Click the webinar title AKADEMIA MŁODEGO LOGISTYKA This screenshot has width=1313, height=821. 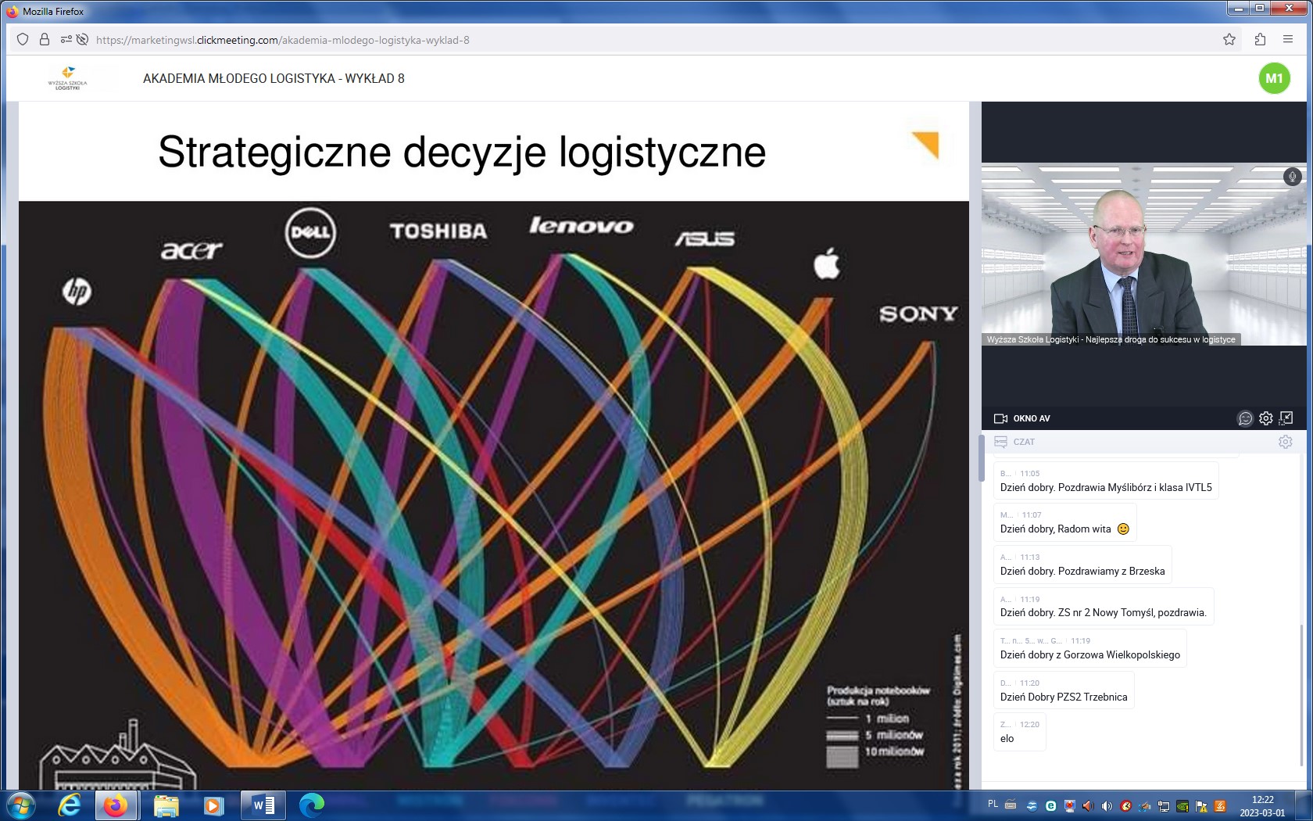274,78
